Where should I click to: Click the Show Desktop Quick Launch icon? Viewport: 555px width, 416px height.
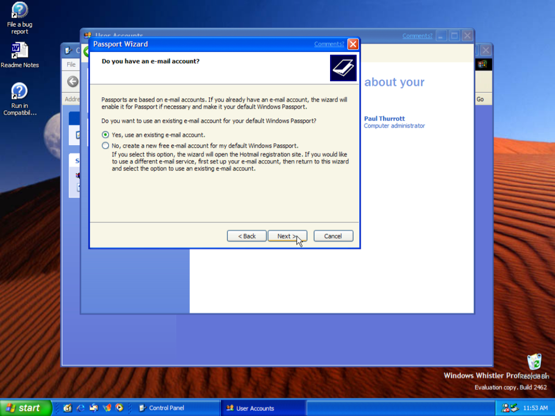[68, 408]
